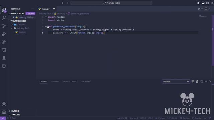Close main.py via unsaved dot indicator
Screen dimensions: 214x120
(x=54, y=9)
